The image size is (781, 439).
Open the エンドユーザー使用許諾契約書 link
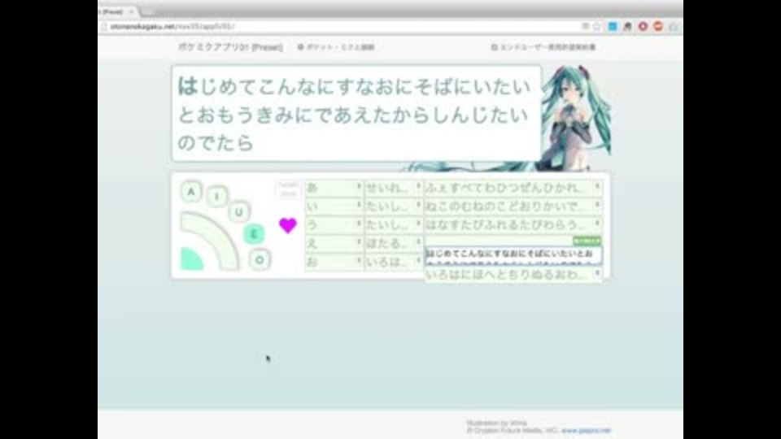pyautogui.click(x=543, y=47)
